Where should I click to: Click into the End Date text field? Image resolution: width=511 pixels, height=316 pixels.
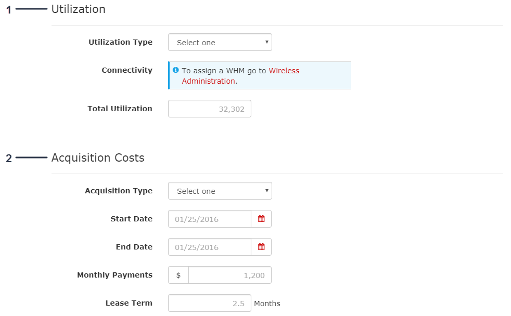tap(210, 247)
